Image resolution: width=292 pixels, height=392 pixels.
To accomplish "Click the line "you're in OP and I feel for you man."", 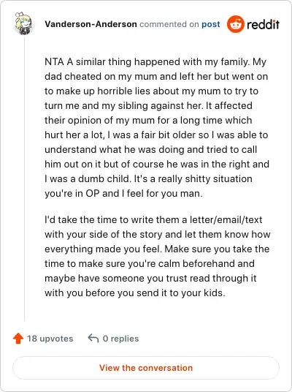I will point(123,194).
